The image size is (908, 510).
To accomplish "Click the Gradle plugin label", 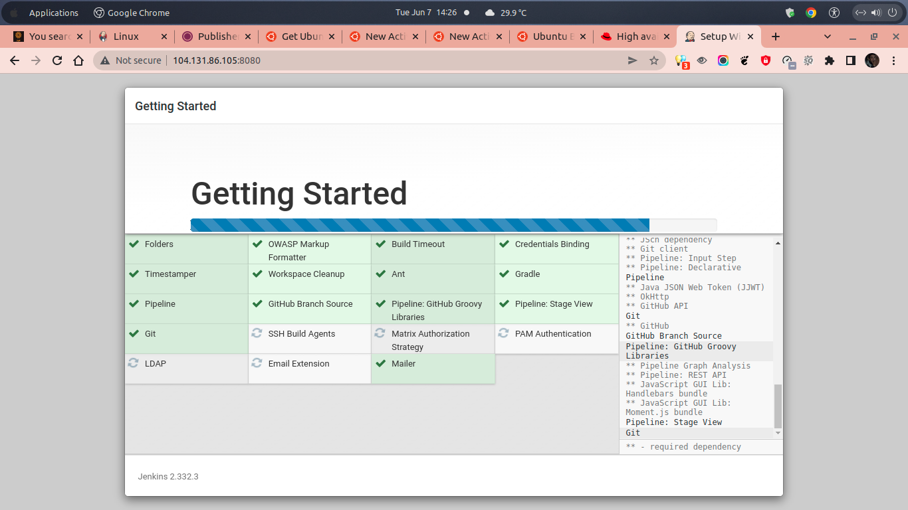I will pyautogui.click(x=527, y=274).
